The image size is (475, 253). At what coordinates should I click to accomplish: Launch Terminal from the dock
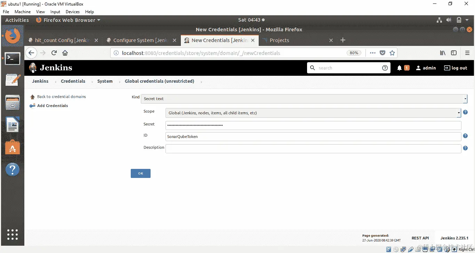click(x=13, y=59)
